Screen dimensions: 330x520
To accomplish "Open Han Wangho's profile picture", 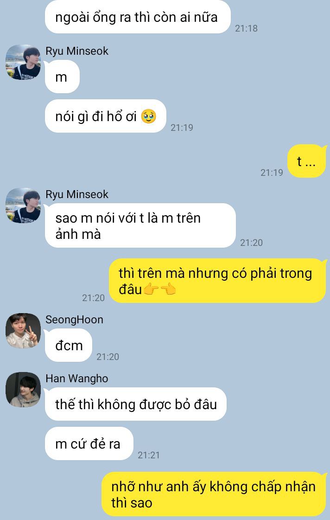I will point(23,390).
